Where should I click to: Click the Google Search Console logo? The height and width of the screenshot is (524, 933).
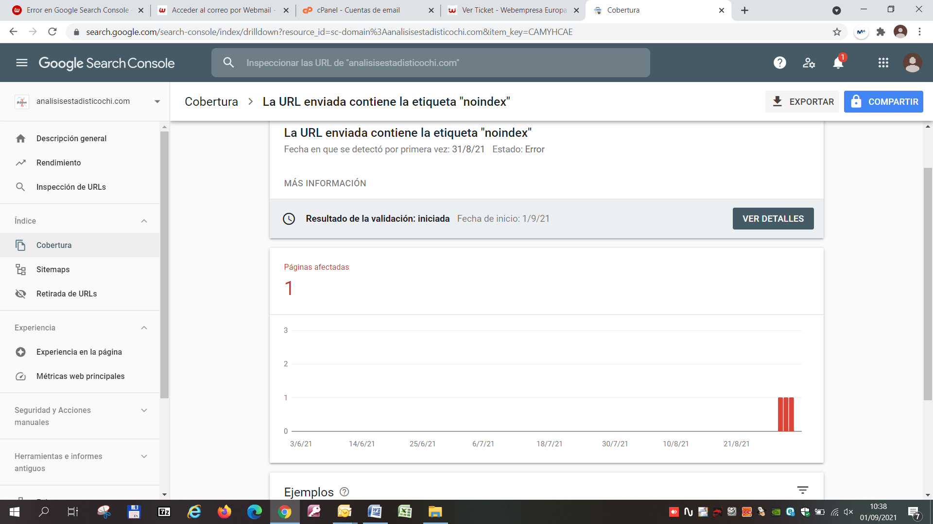(x=106, y=63)
